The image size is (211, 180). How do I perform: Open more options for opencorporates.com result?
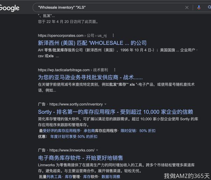[113, 35]
